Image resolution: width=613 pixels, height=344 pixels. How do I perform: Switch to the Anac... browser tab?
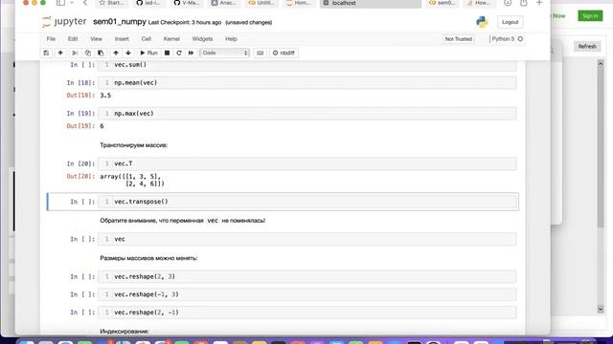[x=224, y=3]
